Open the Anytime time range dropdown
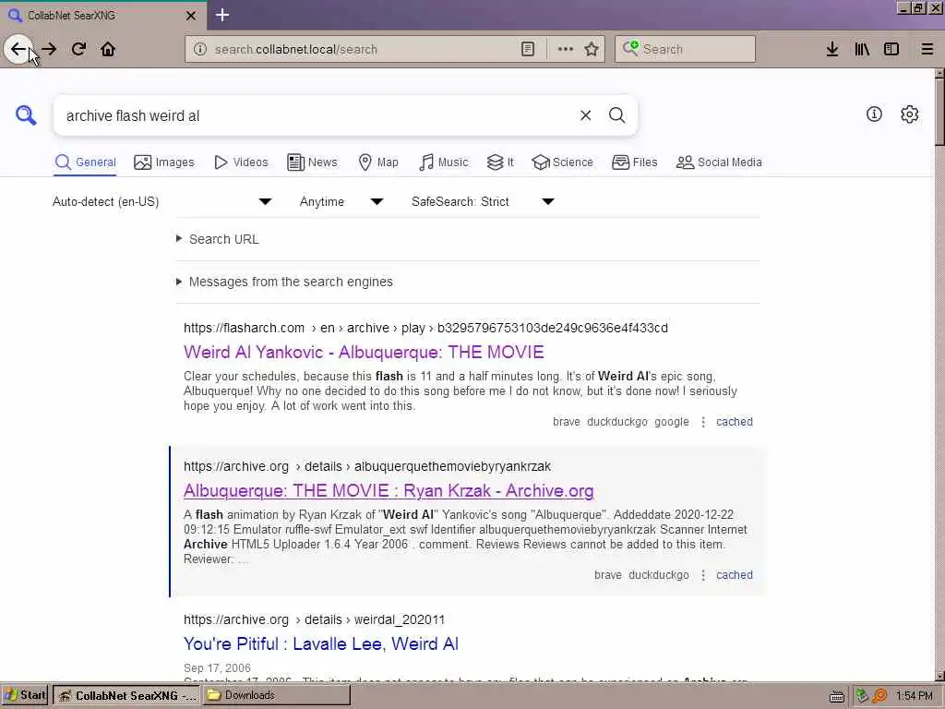Viewport: 945px width, 709px height. tap(341, 201)
